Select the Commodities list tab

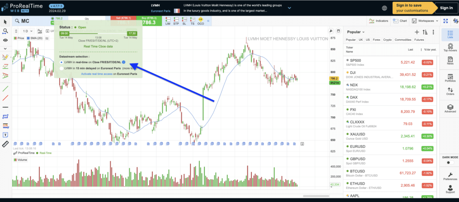coord(403,40)
